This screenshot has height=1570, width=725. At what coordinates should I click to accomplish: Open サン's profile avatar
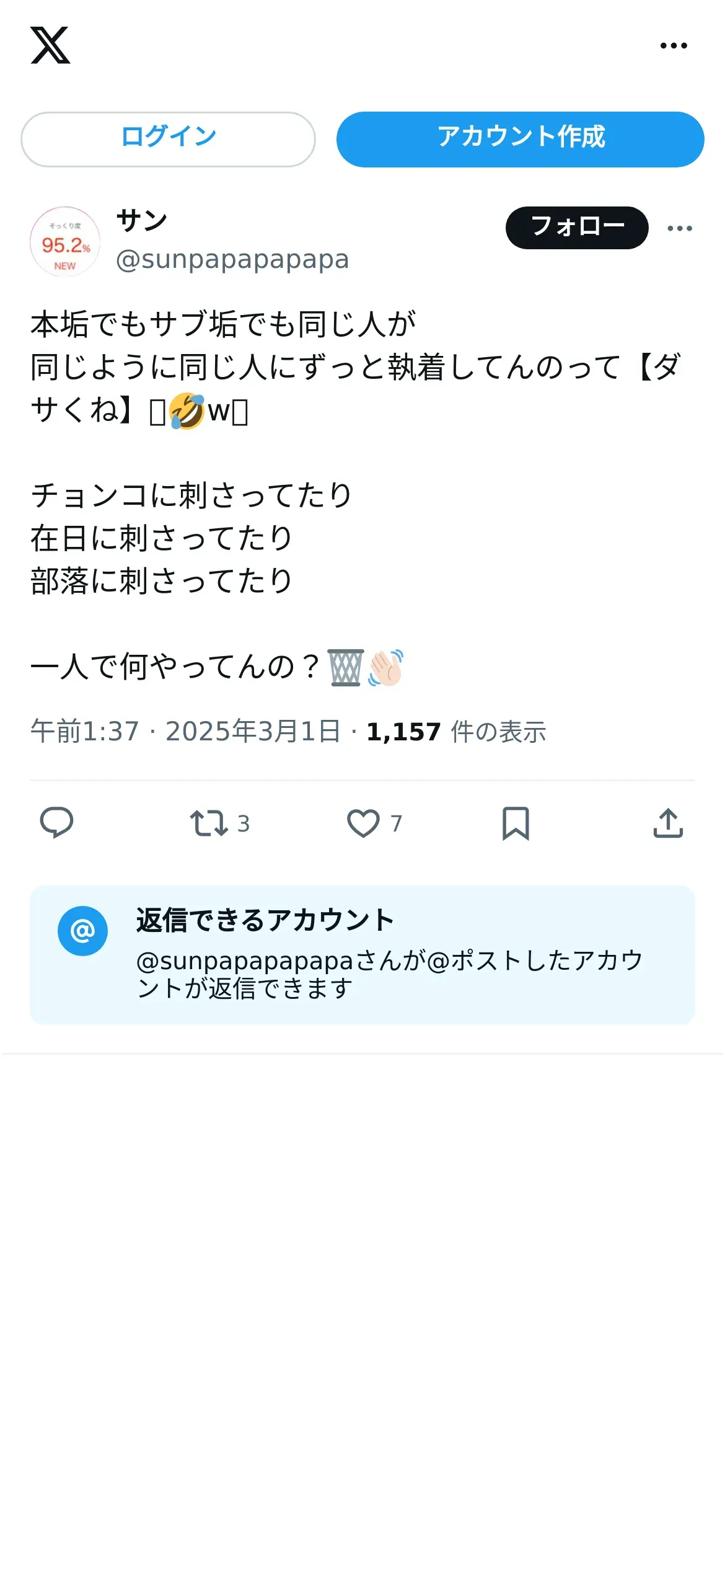point(65,241)
